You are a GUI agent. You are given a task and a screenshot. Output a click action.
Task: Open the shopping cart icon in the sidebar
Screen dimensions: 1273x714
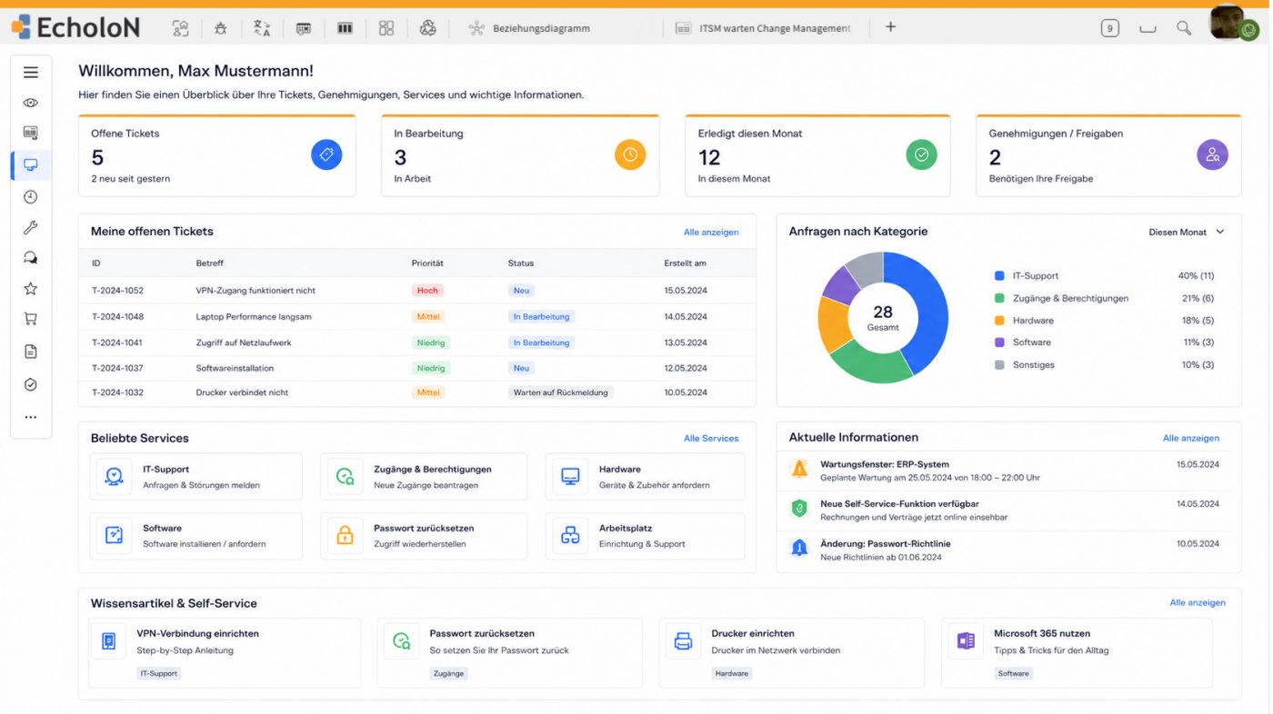click(x=31, y=319)
